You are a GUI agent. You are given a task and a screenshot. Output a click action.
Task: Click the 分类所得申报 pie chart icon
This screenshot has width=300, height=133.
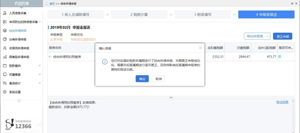pos(5,39)
